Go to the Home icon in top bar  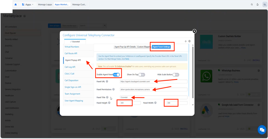[16, 5]
